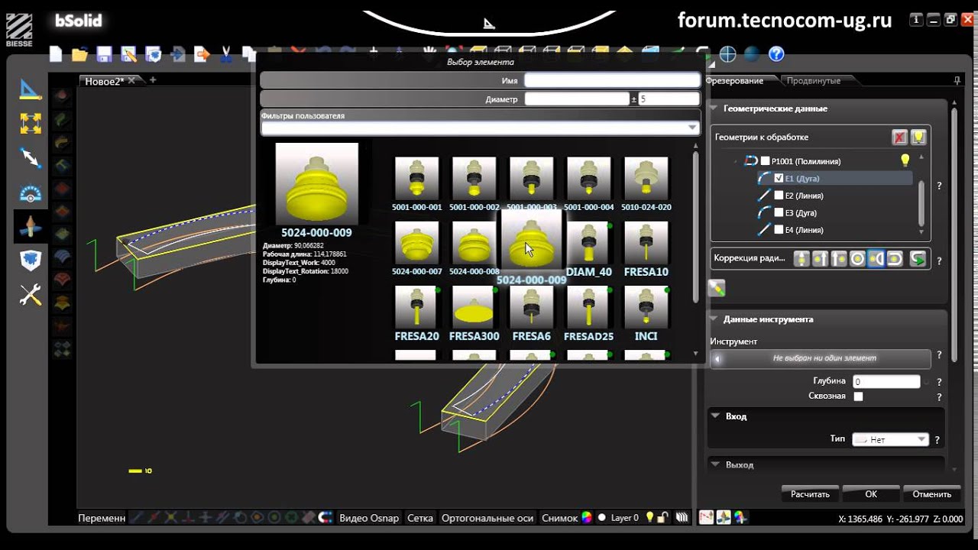This screenshot has width=978, height=550.
Task: Pick tool INCI from the grid
Action: click(646, 313)
